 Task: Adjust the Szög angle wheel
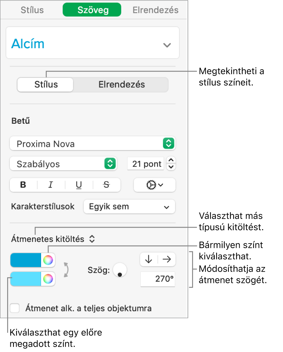coord(119,270)
